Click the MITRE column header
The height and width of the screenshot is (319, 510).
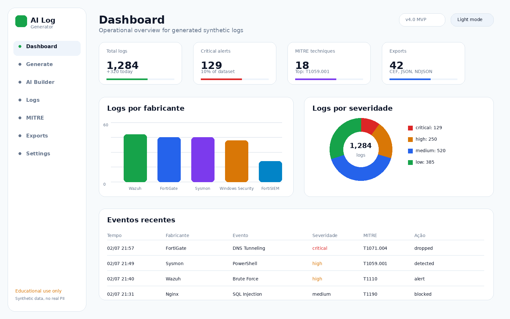(x=370, y=235)
